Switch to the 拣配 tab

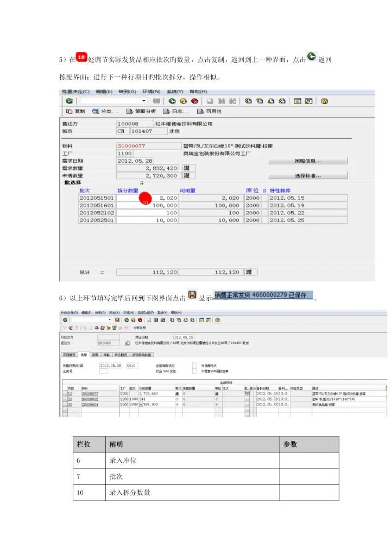[84, 354]
